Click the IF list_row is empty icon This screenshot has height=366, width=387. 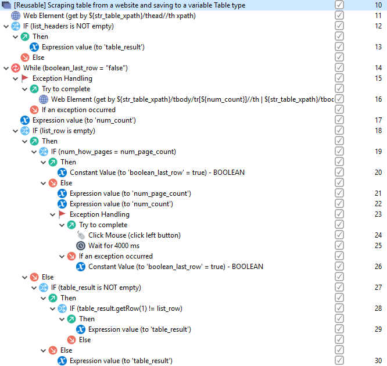coord(24,131)
